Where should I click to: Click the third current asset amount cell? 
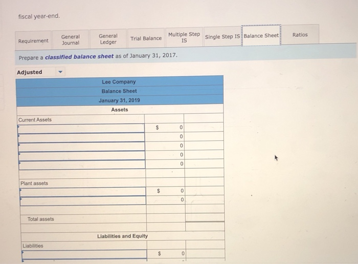165,146
